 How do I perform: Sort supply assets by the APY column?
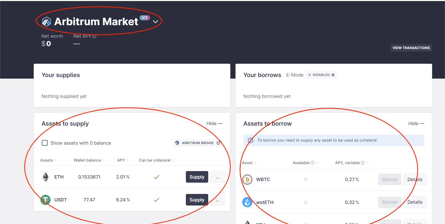(123, 160)
